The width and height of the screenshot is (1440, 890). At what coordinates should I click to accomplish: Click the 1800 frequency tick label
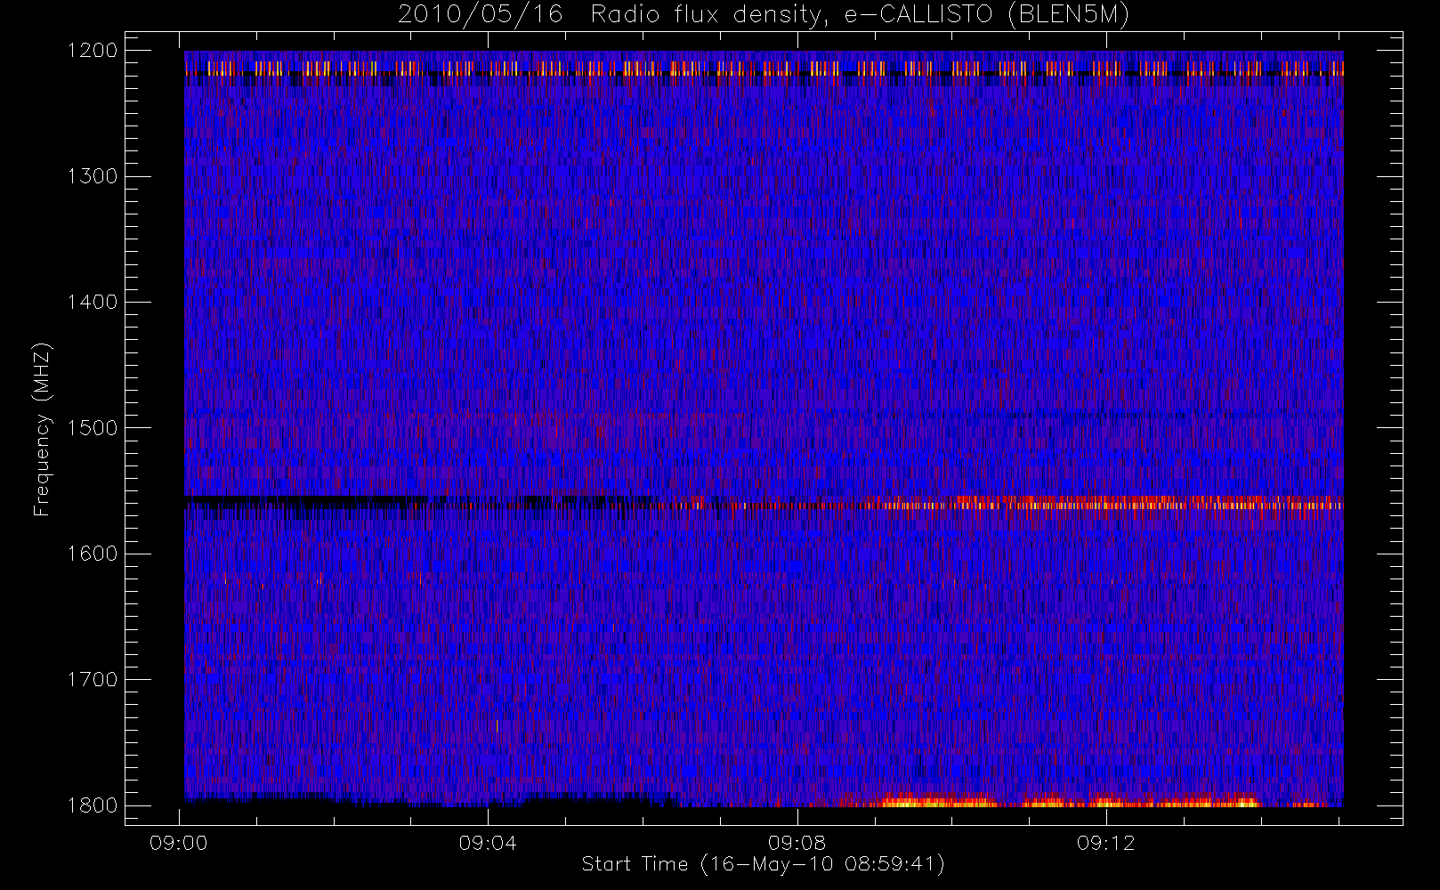93,805
